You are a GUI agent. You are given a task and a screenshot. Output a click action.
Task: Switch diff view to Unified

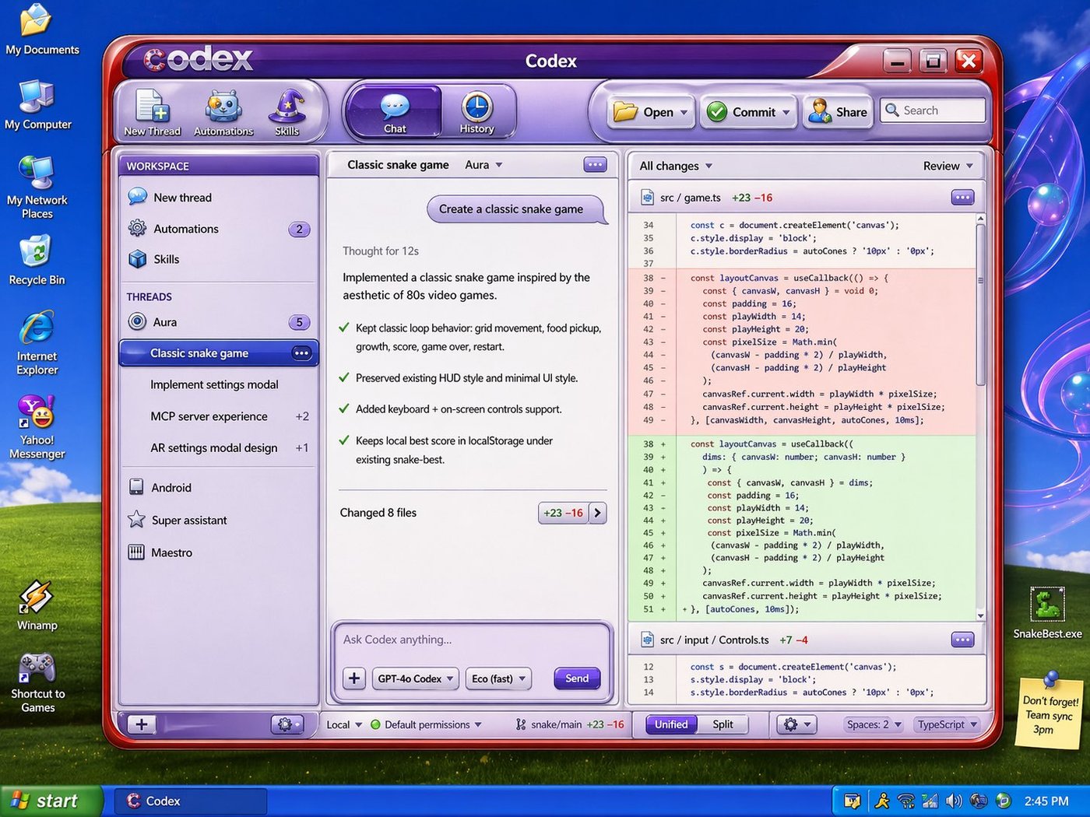click(671, 724)
